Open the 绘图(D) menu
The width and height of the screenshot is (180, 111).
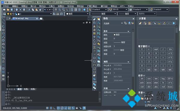[x=61, y=6]
